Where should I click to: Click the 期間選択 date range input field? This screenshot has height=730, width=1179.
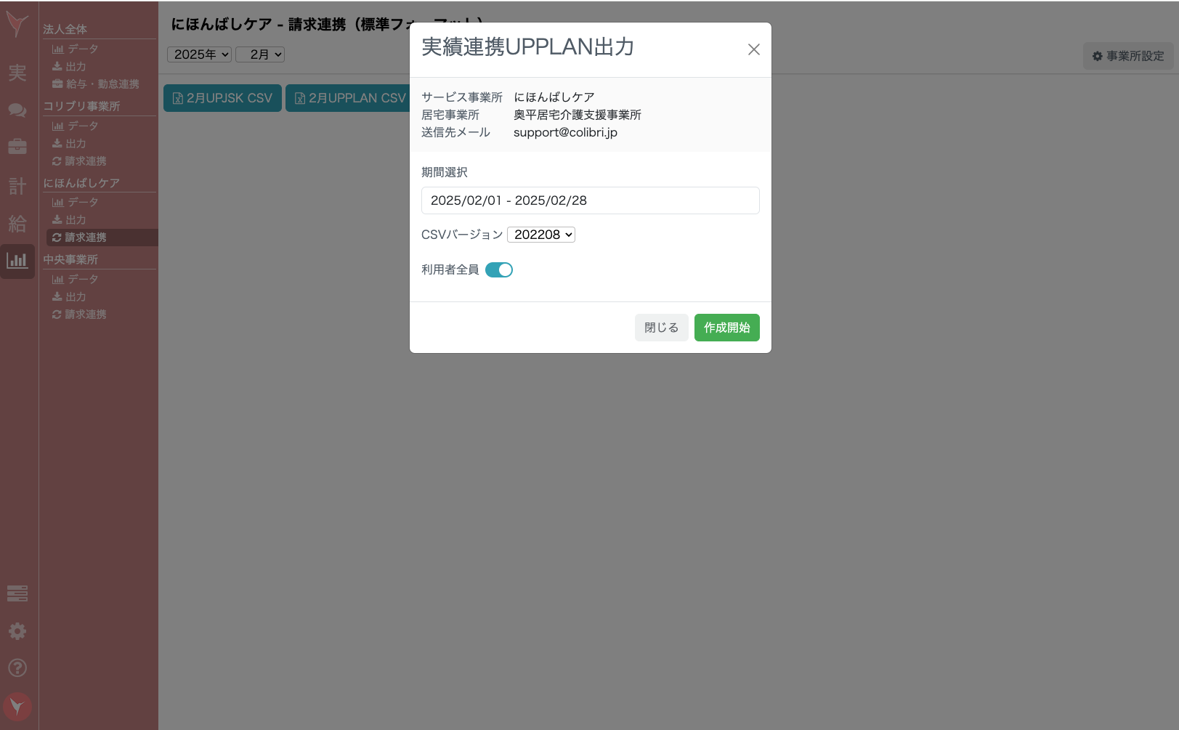pyautogui.click(x=590, y=200)
